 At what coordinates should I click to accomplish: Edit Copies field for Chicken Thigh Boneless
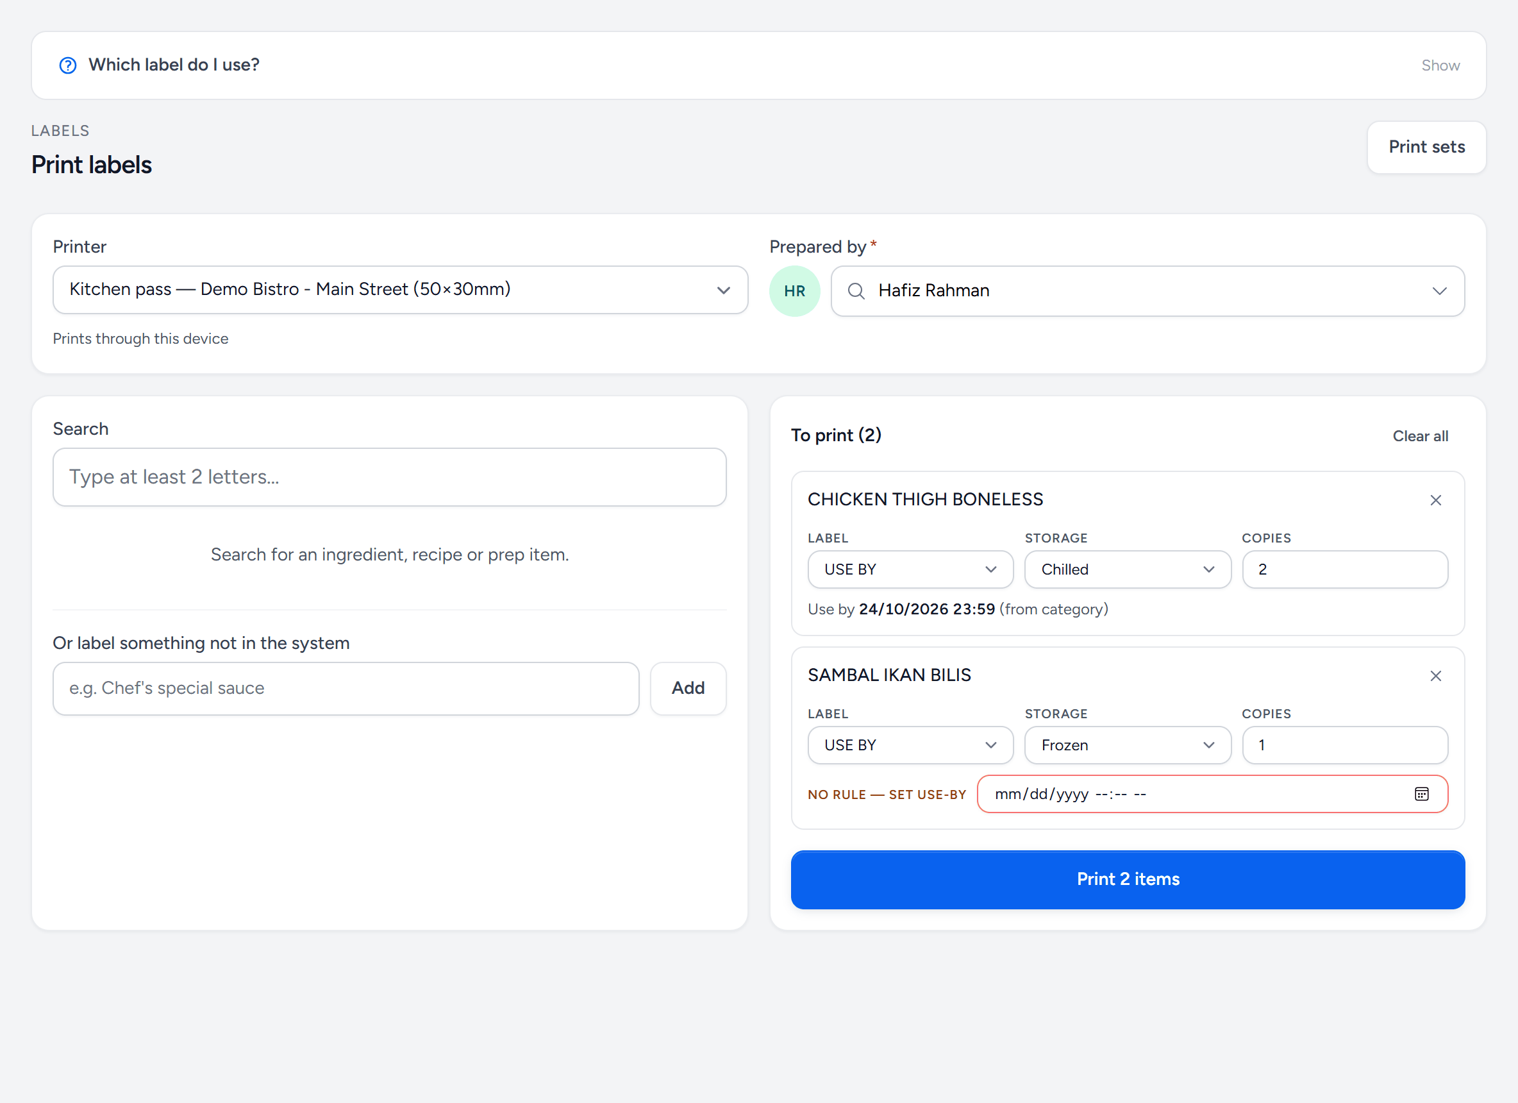click(1345, 569)
